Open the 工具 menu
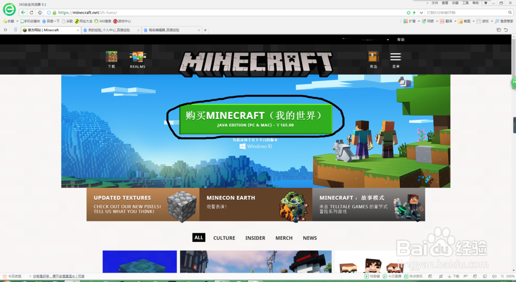Viewport: 516px width, 282px height. coord(465,3)
